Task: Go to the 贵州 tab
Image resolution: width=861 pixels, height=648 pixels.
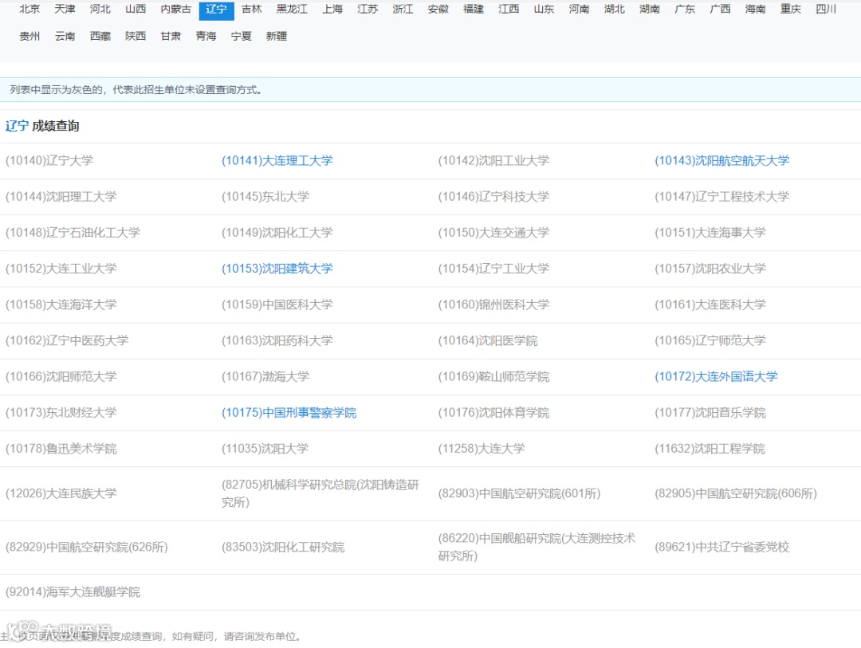Action: [x=29, y=36]
